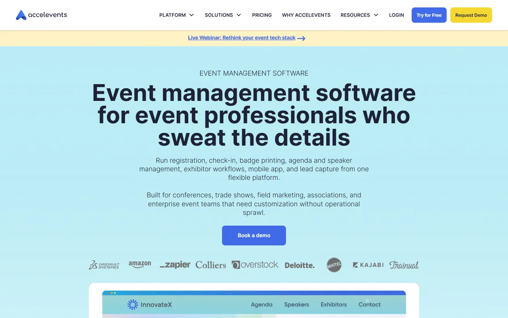The image size is (508, 318).
Task: Click the Book a demo button
Action: click(x=254, y=235)
